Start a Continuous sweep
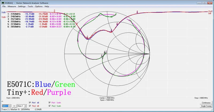The width and height of the screenshot is (214, 112). click(x=206, y=103)
